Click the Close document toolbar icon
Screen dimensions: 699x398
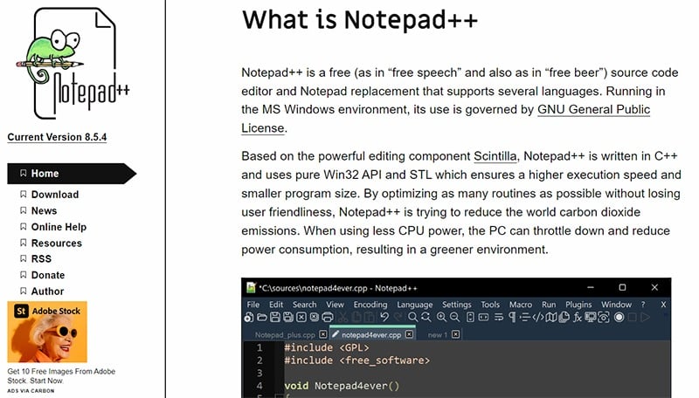click(x=301, y=317)
